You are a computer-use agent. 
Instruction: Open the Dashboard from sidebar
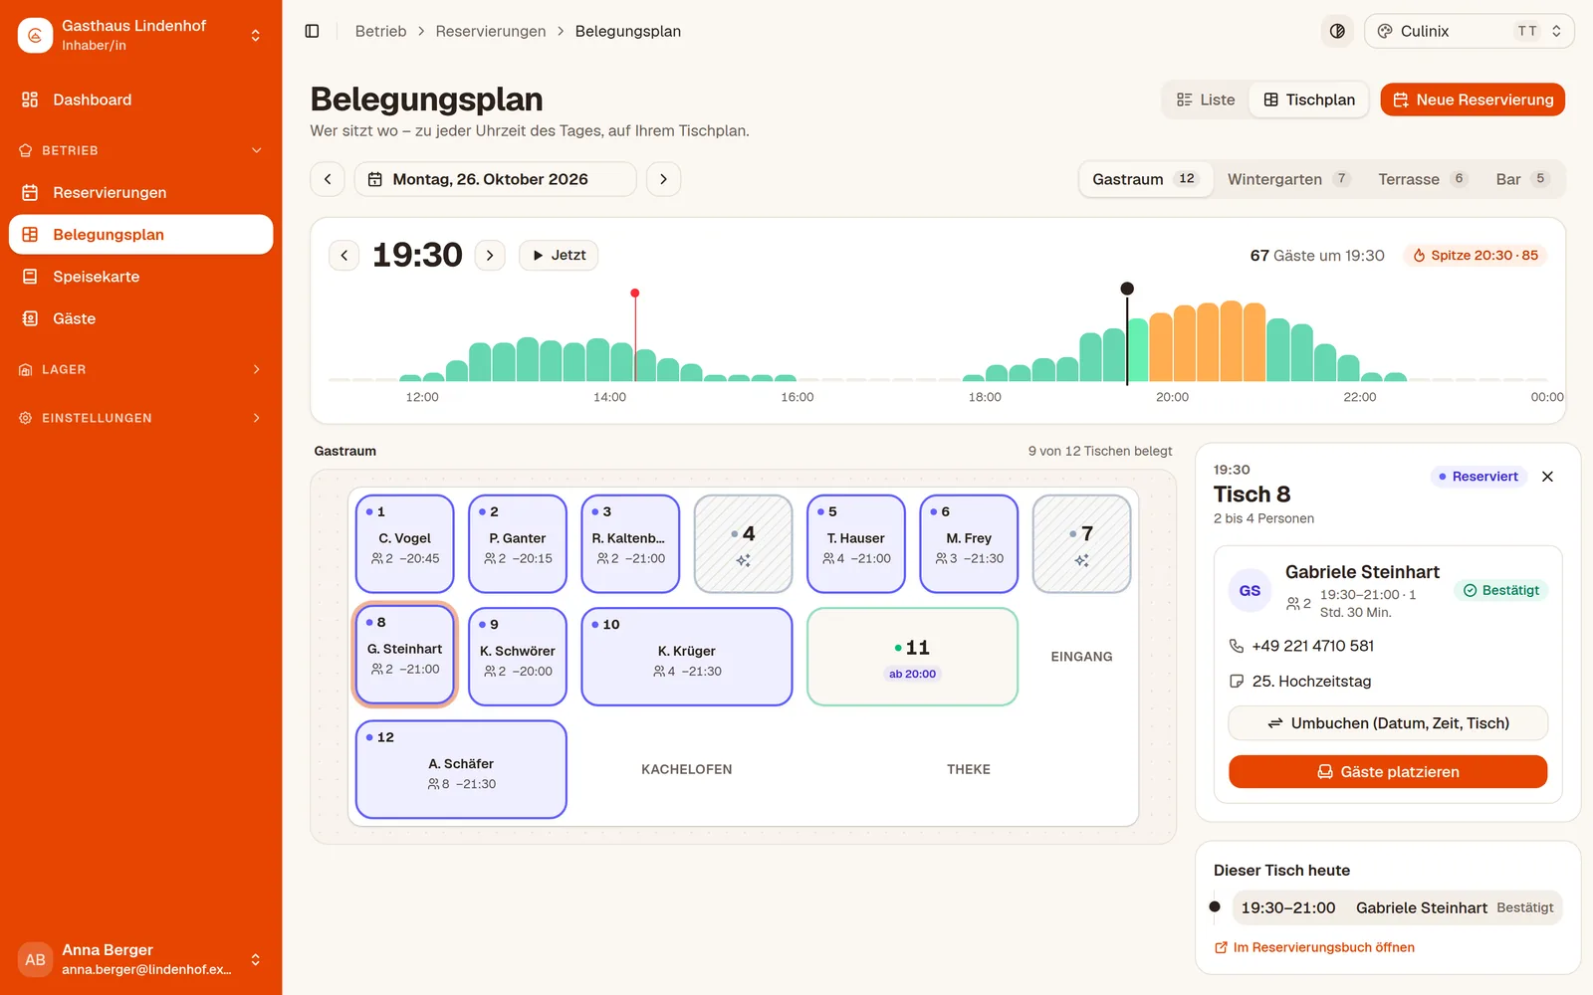click(x=140, y=99)
